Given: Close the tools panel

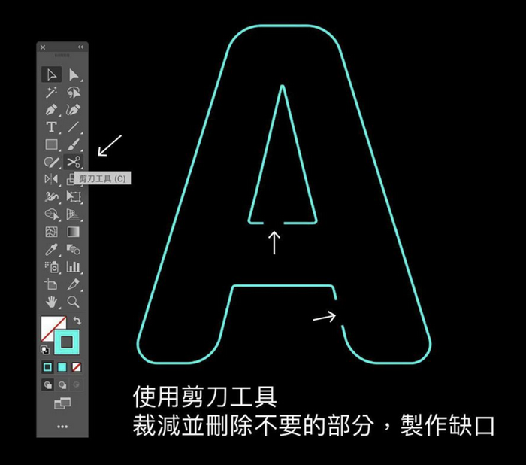Looking at the screenshot, I should [43, 47].
